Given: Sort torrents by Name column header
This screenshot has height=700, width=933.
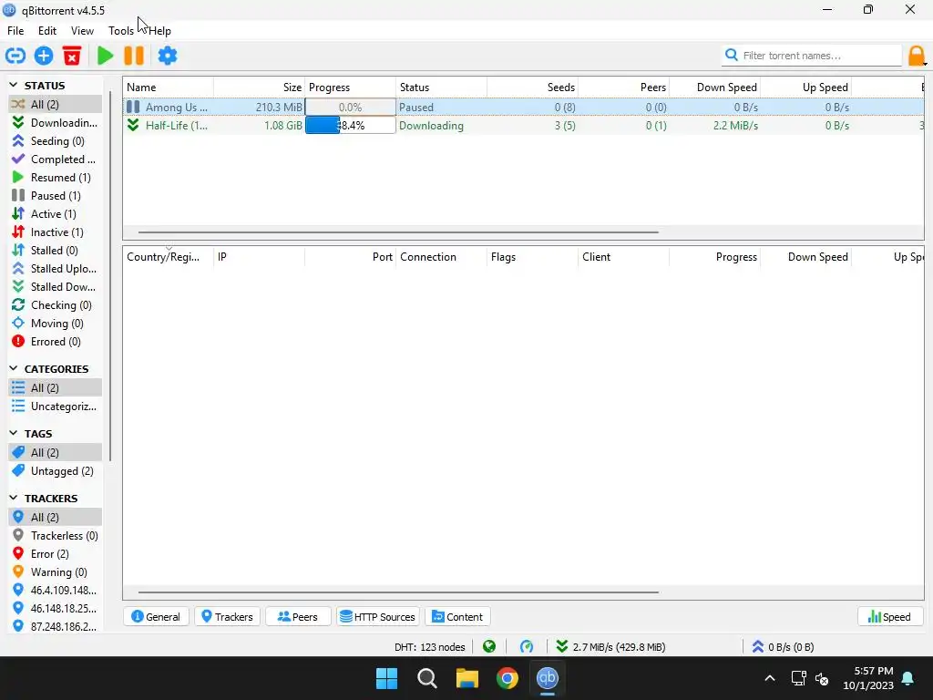Looking at the screenshot, I should coord(169,87).
